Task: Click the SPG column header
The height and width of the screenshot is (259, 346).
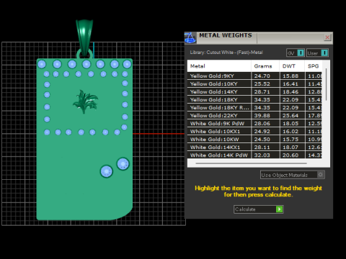Action: point(314,66)
